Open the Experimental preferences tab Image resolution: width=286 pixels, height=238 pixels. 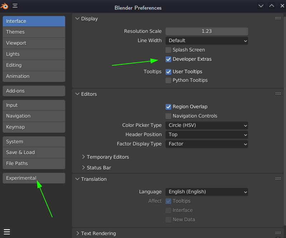click(34, 178)
